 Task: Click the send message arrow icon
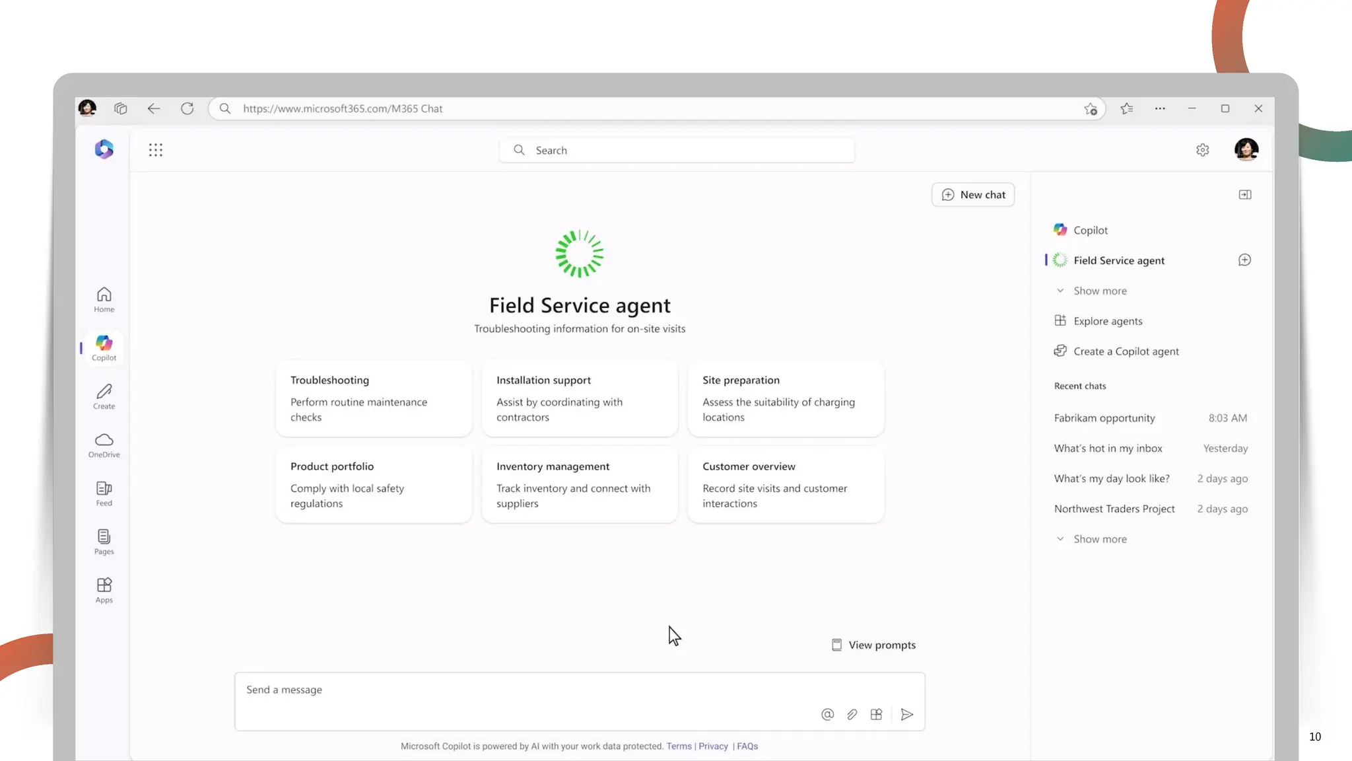pyautogui.click(x=907, y=714)
